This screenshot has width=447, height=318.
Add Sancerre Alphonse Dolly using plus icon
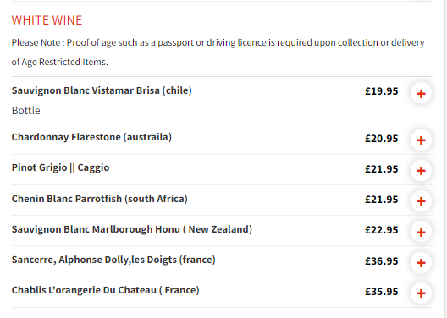tap(421, 262)
